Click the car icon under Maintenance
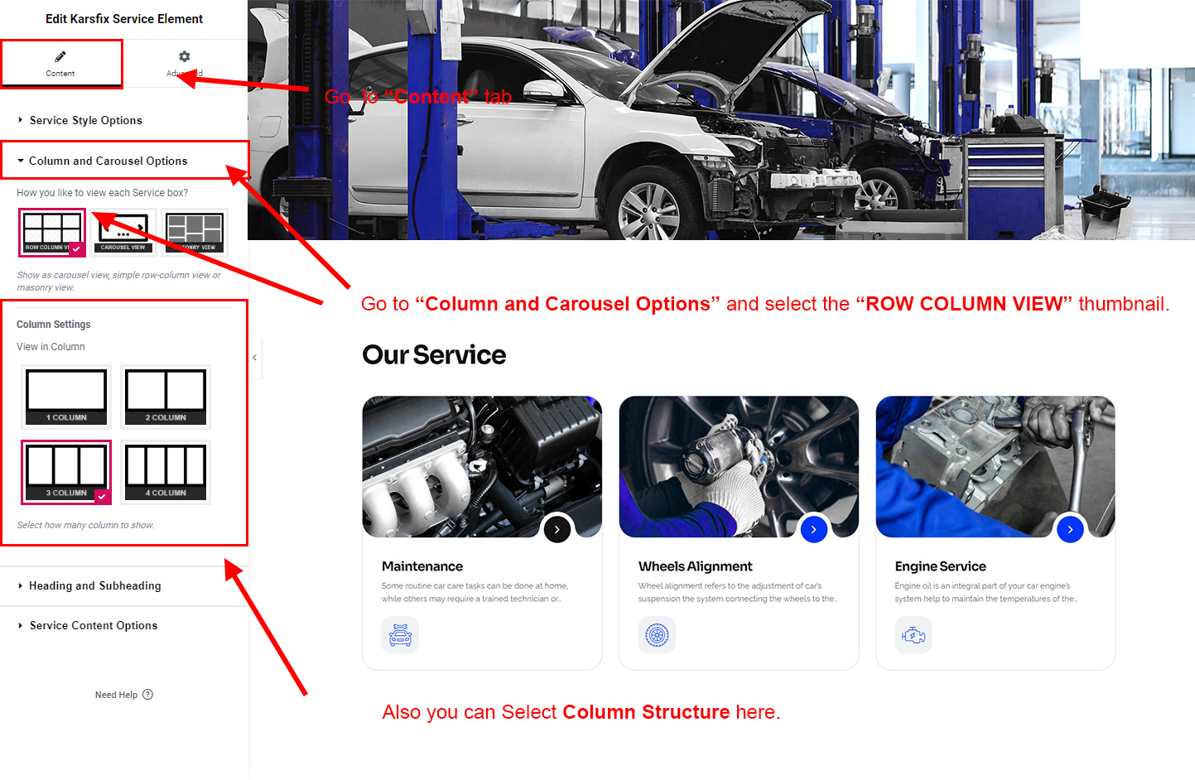Screen dimensions: 1195x780 pyautogui.click(x=400, y=635)
